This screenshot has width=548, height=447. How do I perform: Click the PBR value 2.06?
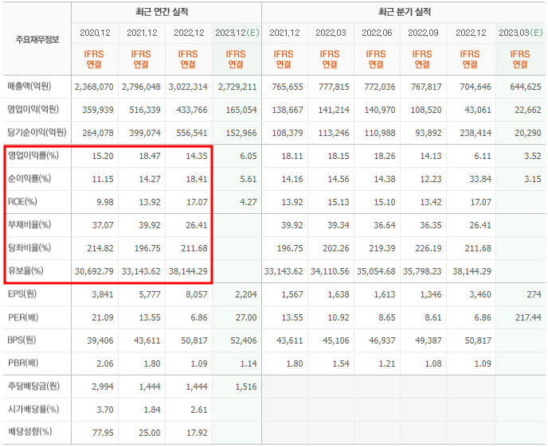coord(105,363)
